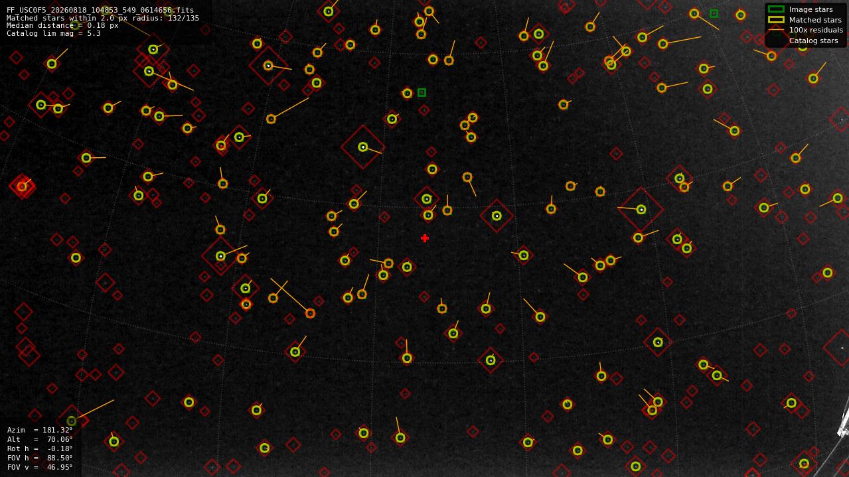Click the FITS file name text
The image size is (849, 477).
coord(100,11)
